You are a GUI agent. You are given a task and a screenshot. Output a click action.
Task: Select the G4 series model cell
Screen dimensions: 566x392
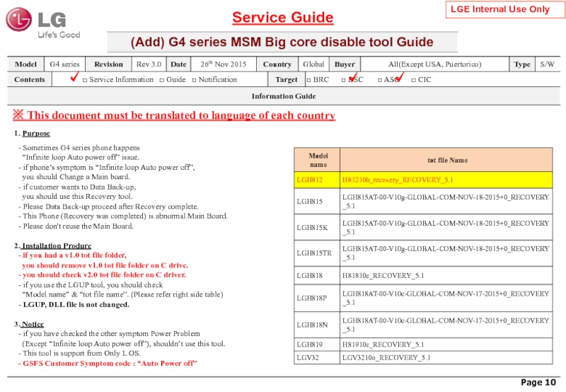(64, 64)
